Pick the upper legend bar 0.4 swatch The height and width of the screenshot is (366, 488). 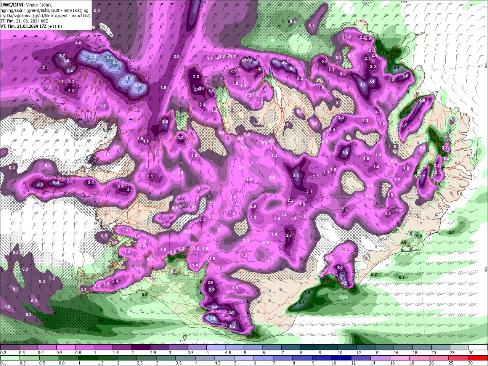pos(47,347)
